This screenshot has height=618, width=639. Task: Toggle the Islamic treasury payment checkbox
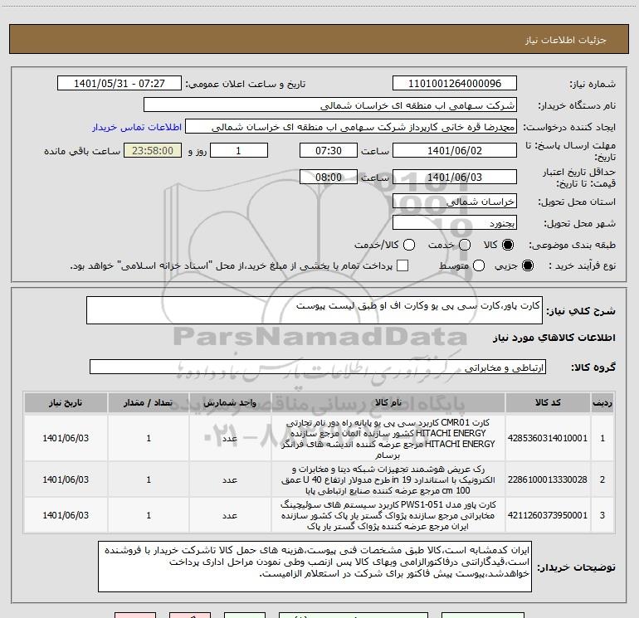click(x=402, y=265)
